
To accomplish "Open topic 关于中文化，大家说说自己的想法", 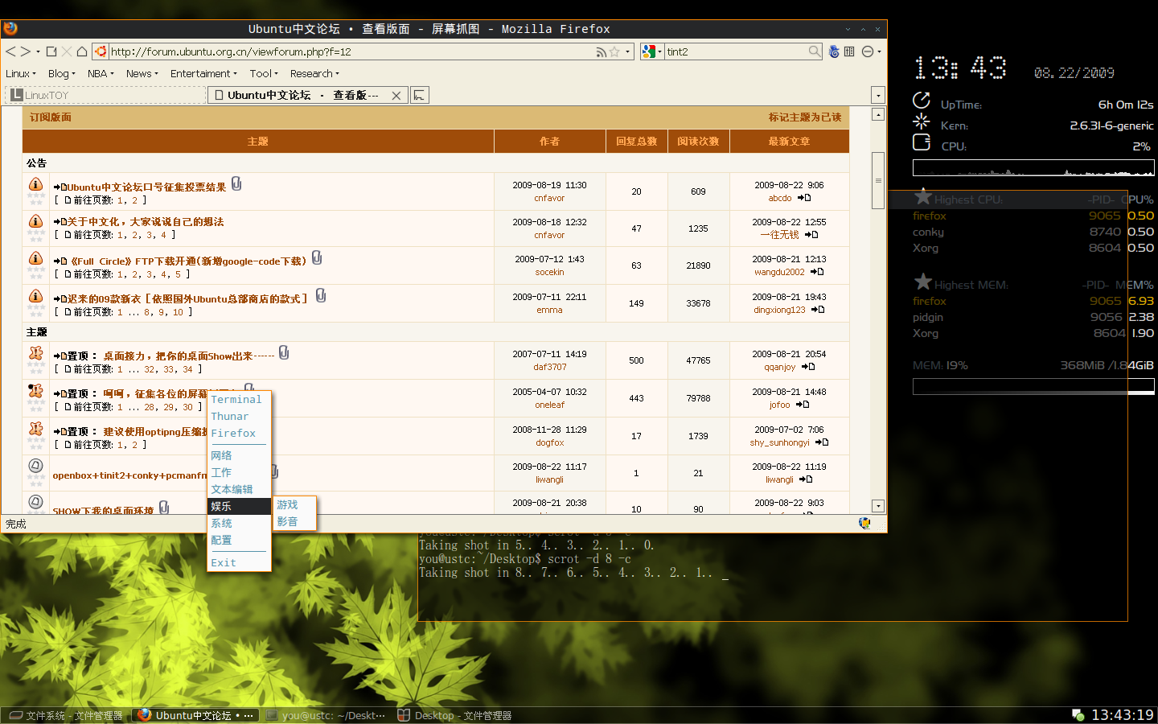I will pyautogui.click(x=146, y=222).
